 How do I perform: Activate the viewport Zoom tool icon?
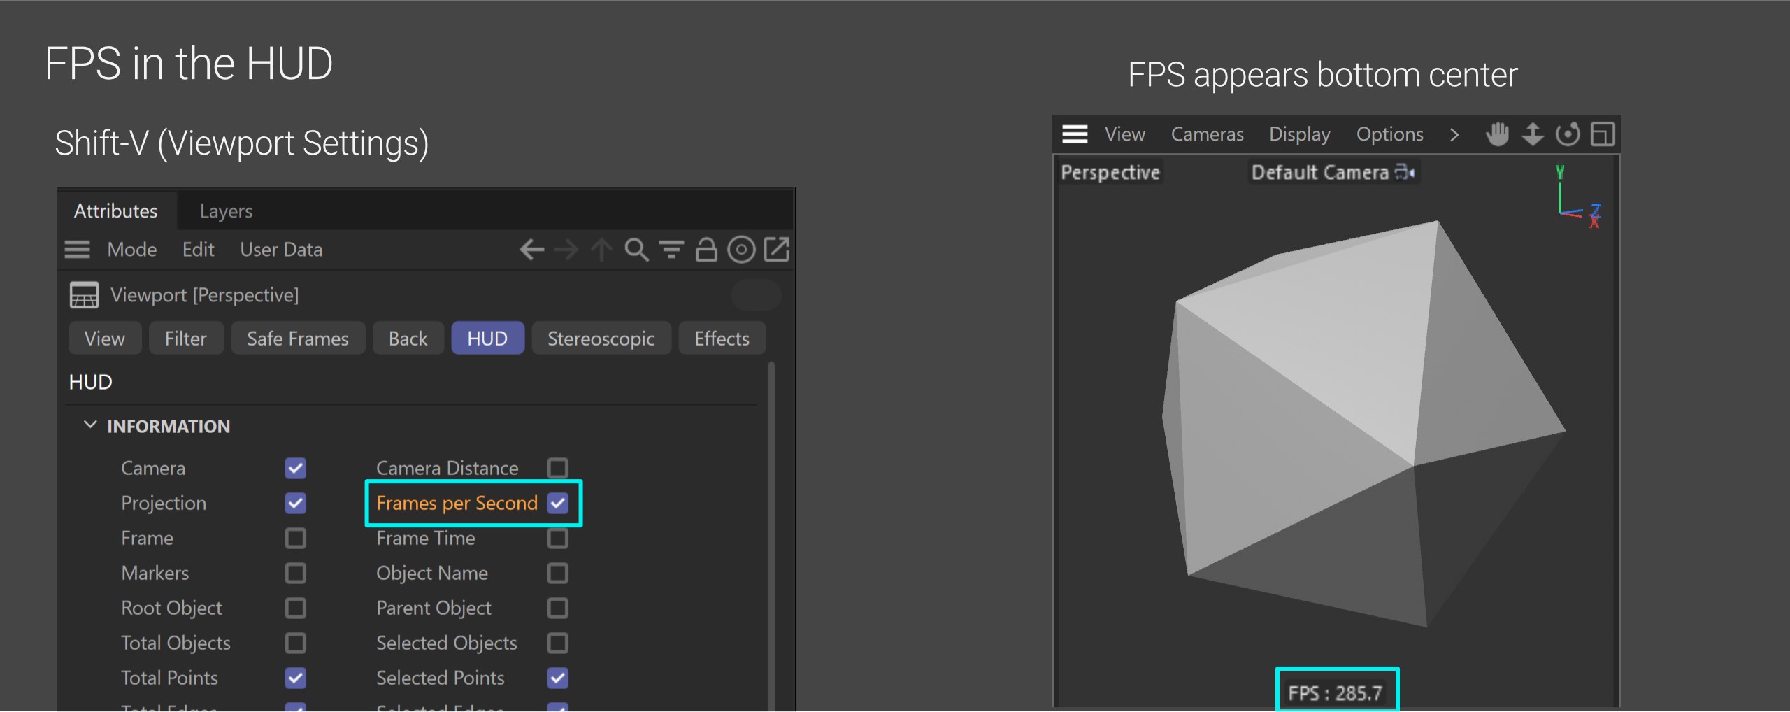[1533, 134]
